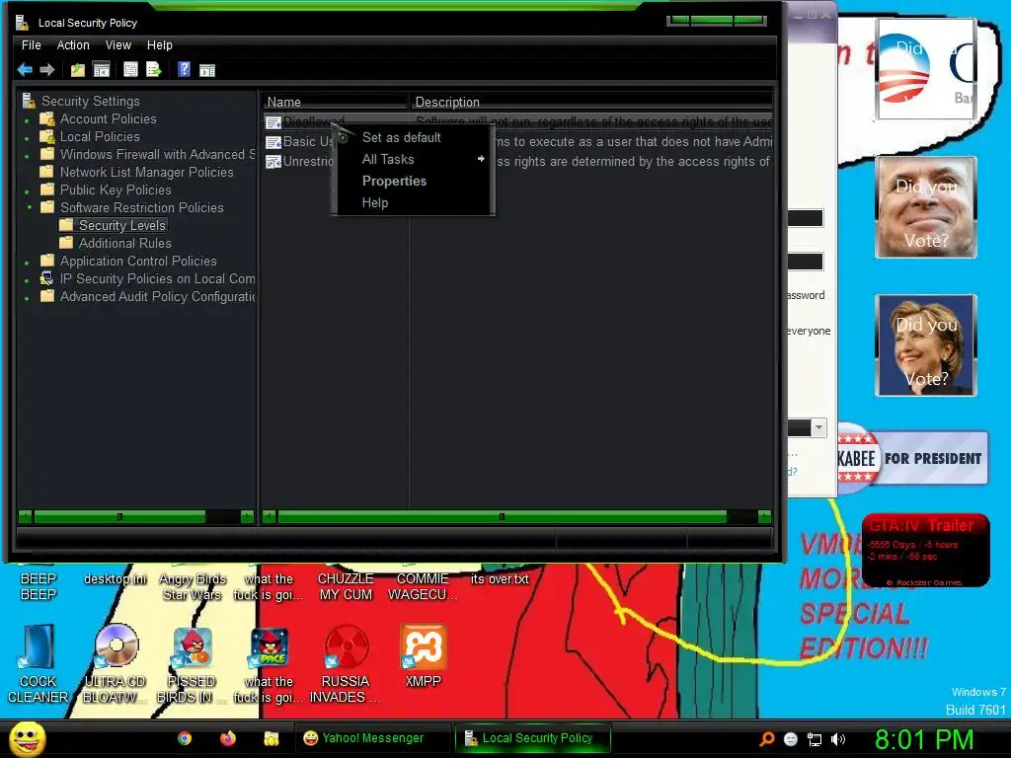Click the Hillary Did you Vote gadget
The image size is (1011, 758).
926,345
